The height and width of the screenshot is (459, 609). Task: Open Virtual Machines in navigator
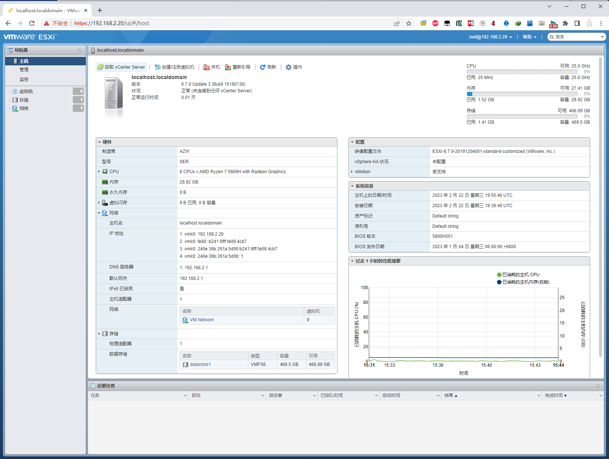(x=26, y=91)
